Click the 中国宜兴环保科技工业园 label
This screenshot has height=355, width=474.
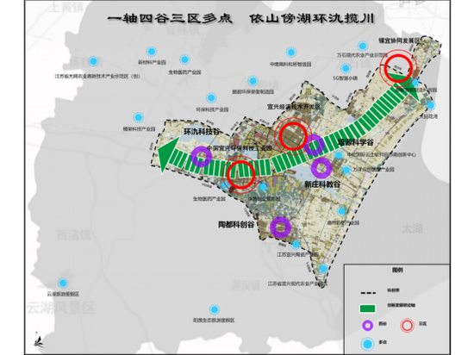pos(240,148)
